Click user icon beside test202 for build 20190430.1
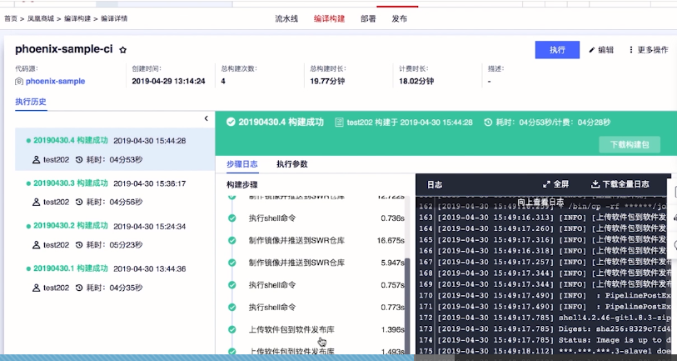 [x=37, y=288]
